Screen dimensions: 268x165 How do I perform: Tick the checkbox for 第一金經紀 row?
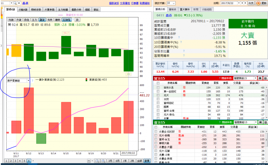point(158,91)
